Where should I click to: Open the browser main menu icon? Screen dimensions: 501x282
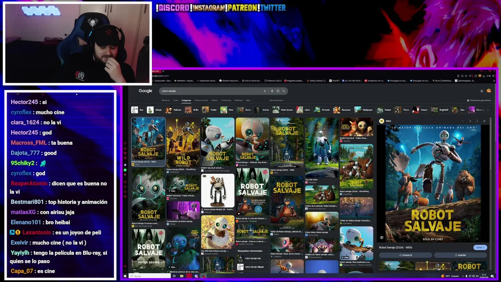[493, 76]
